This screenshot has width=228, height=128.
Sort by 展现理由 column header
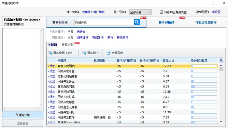(x=105, y=60)
